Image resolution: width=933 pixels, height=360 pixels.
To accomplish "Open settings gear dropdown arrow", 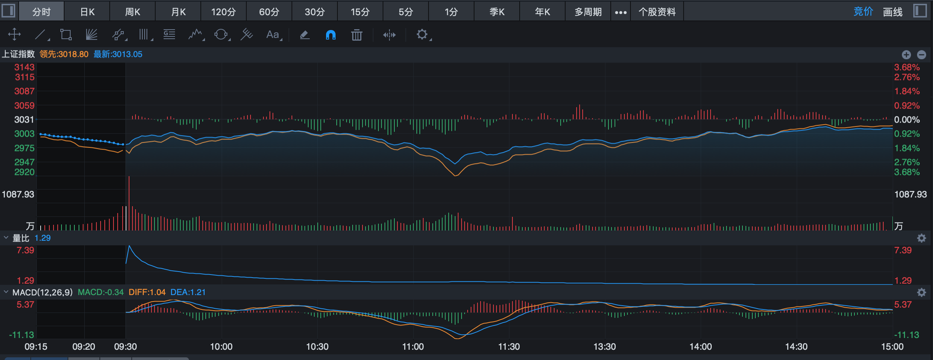I will (x=430, y=39).
